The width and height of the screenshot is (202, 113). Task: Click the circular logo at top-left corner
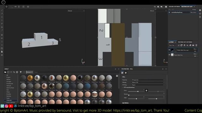(x=3, y=2)
